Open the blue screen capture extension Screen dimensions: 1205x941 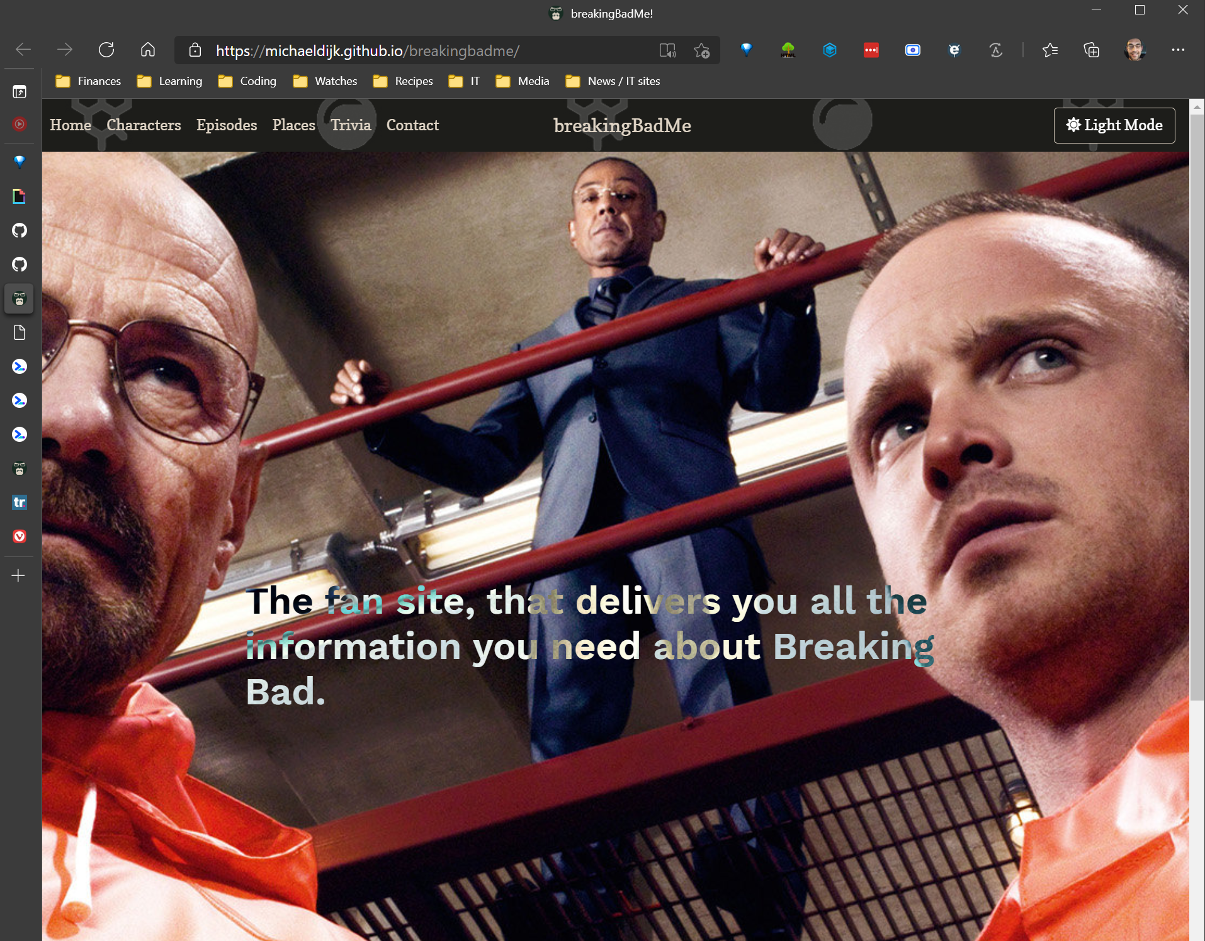[x=913, y=50]
